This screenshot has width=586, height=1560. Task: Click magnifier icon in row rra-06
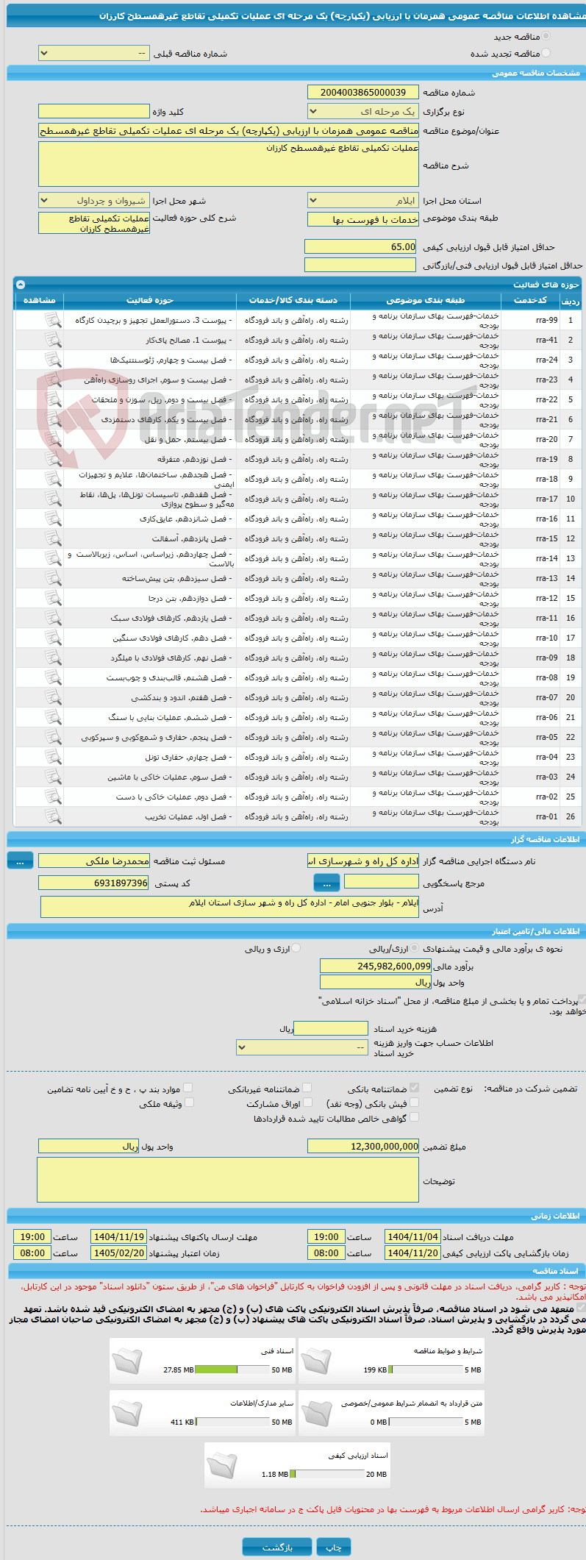[53, 717]
